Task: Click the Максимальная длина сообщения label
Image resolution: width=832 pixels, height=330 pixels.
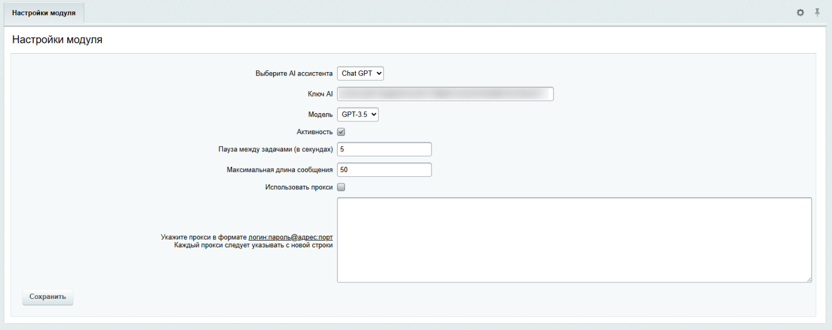Action: pos(280,170)
